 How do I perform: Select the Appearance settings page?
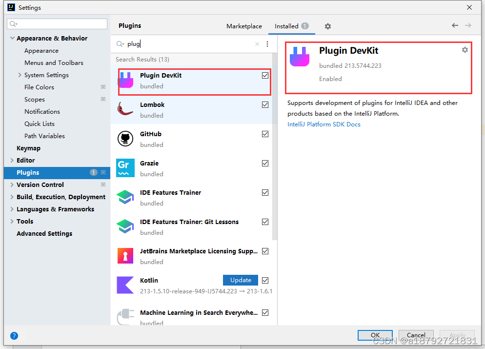pos(41,51)
